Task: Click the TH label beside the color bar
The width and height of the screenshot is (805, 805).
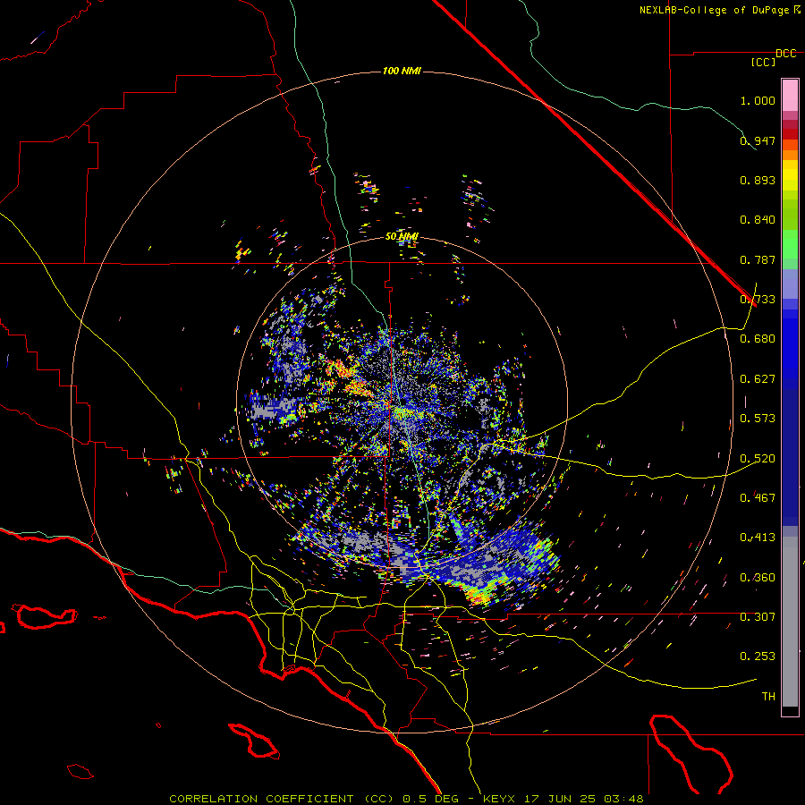Action: tap(768, 697)
